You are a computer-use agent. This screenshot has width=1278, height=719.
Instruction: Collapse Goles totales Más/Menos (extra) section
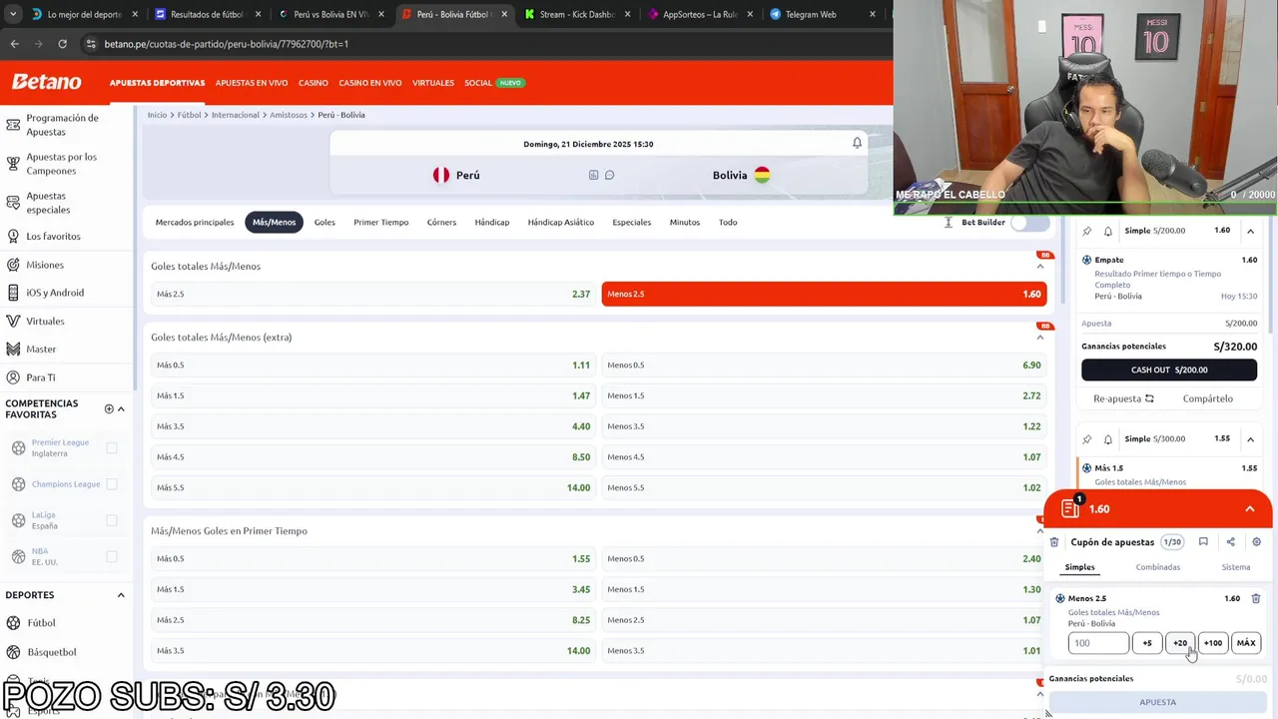click(1039, 338)
